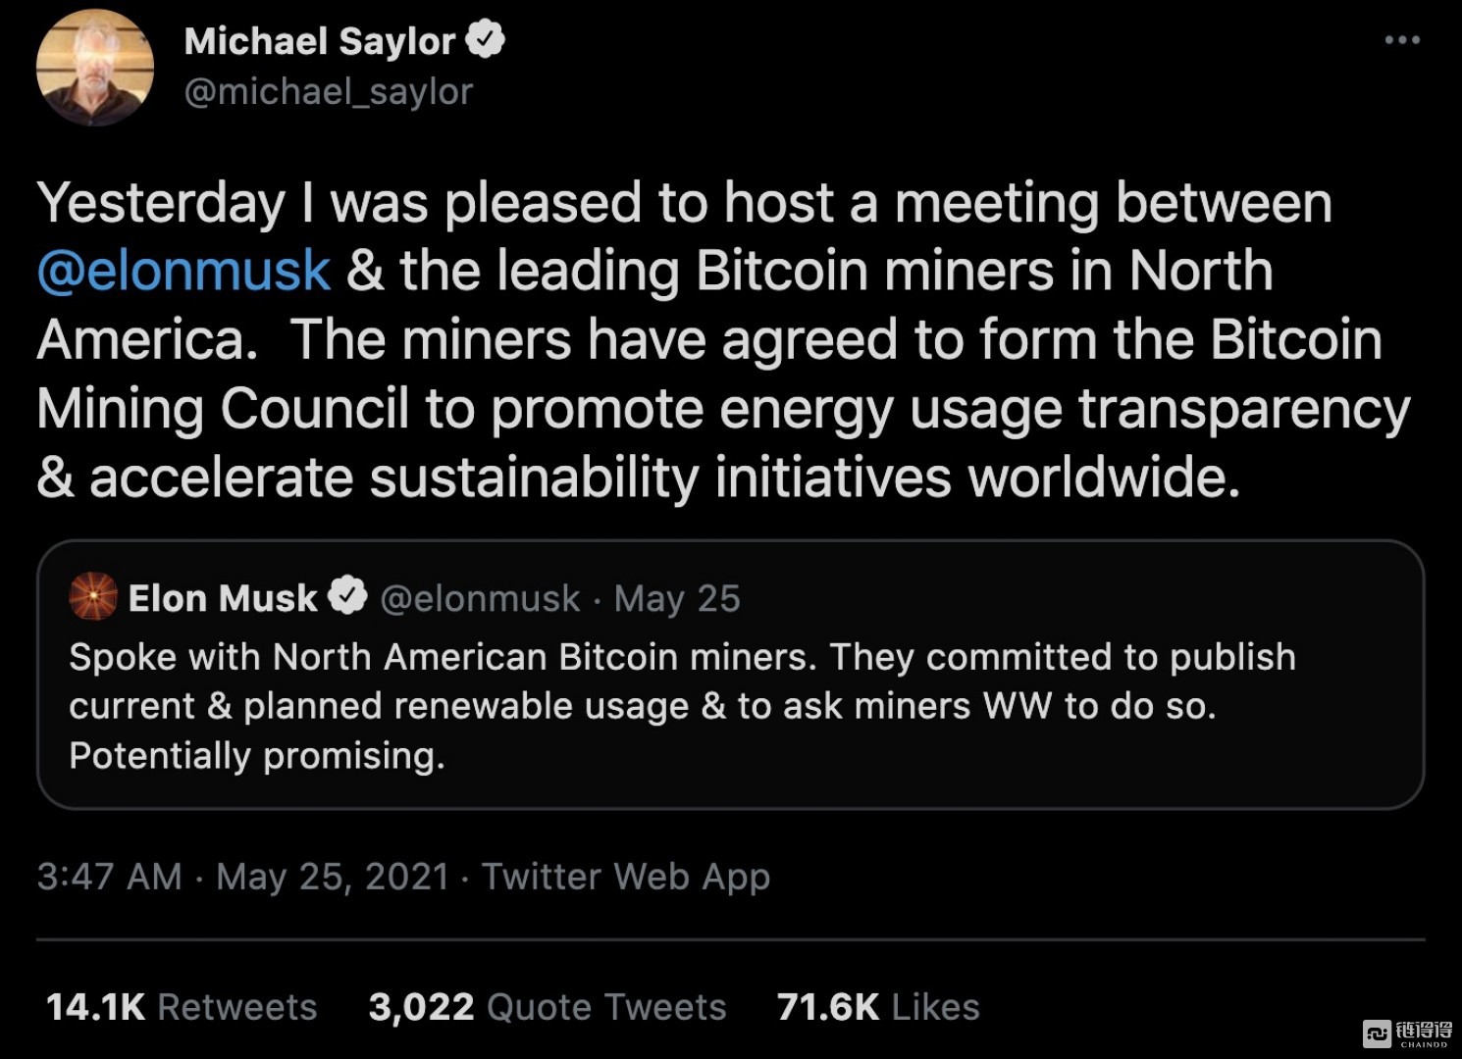Viewport: 1462px width, 1059px height.
Task: View the 14.1K Retweets list
Action: pyautogui.click(x=182, y=1007)
